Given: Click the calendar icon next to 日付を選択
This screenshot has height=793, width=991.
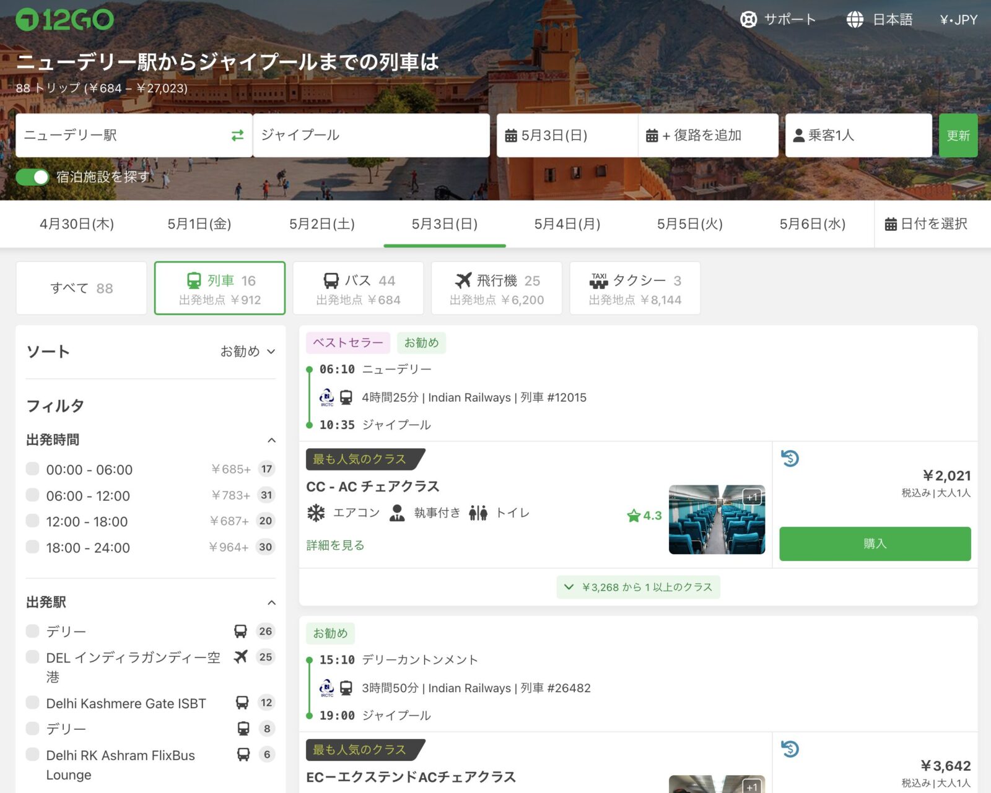Looking at the screenshot, I should (890, 224).
